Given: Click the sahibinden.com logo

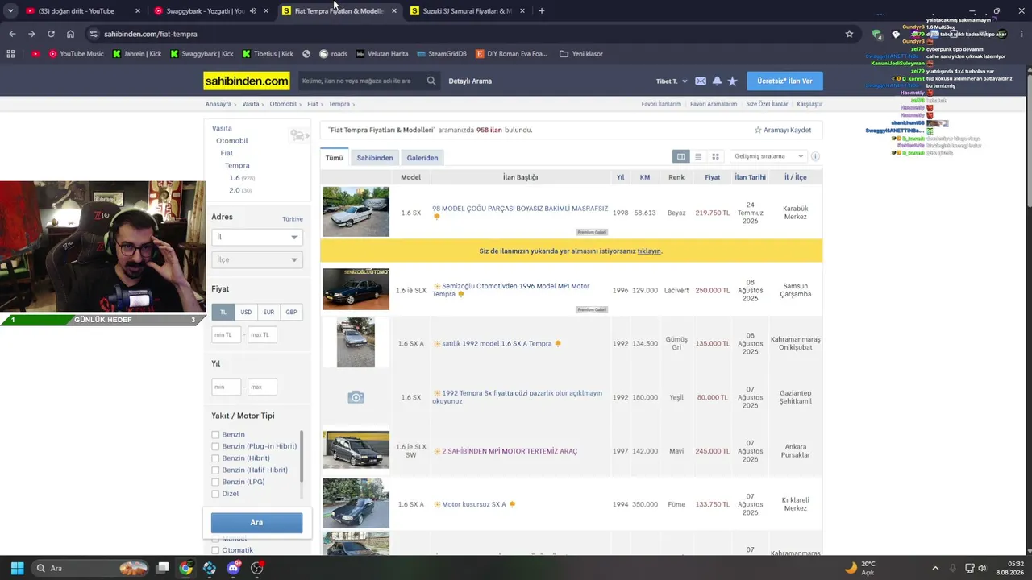Looking at the screenshot, I should coord(247,81).
